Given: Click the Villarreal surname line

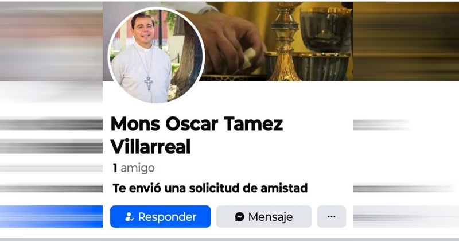Looking at the screenshot, I should [151, 147].
